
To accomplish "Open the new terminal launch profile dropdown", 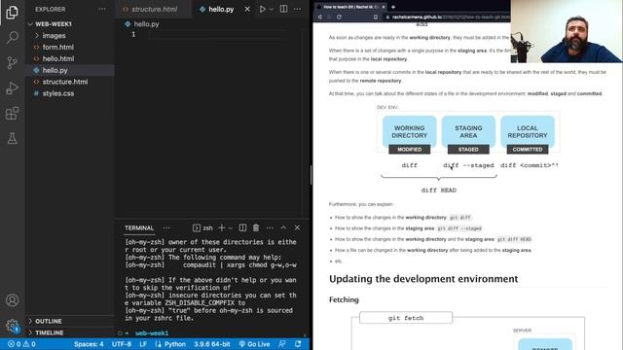I will pos(231,228).
